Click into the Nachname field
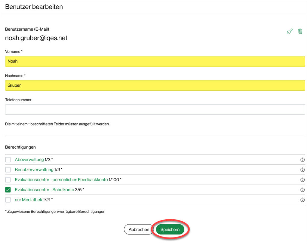 155,85
